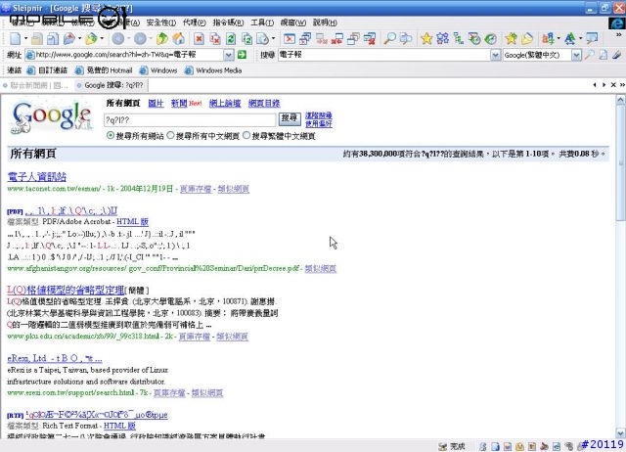Refresh all pages with the stacked green arrows icon

point(247,39)
